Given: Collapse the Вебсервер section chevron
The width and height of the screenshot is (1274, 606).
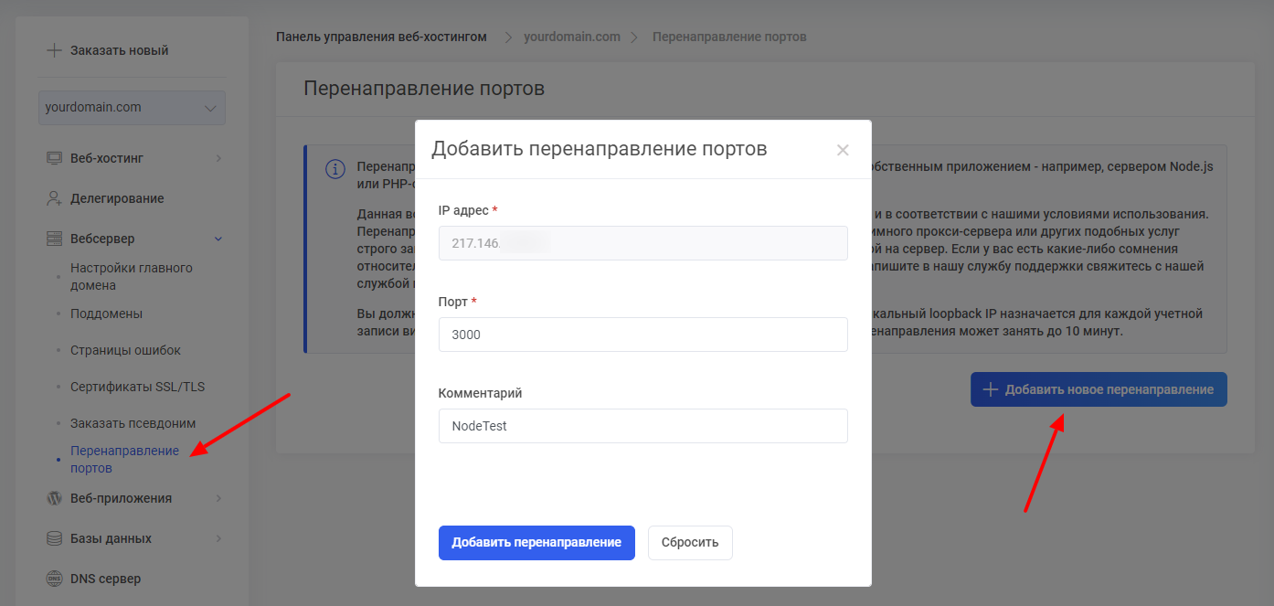Looking at the screenshot, I should tap(218, 239).
